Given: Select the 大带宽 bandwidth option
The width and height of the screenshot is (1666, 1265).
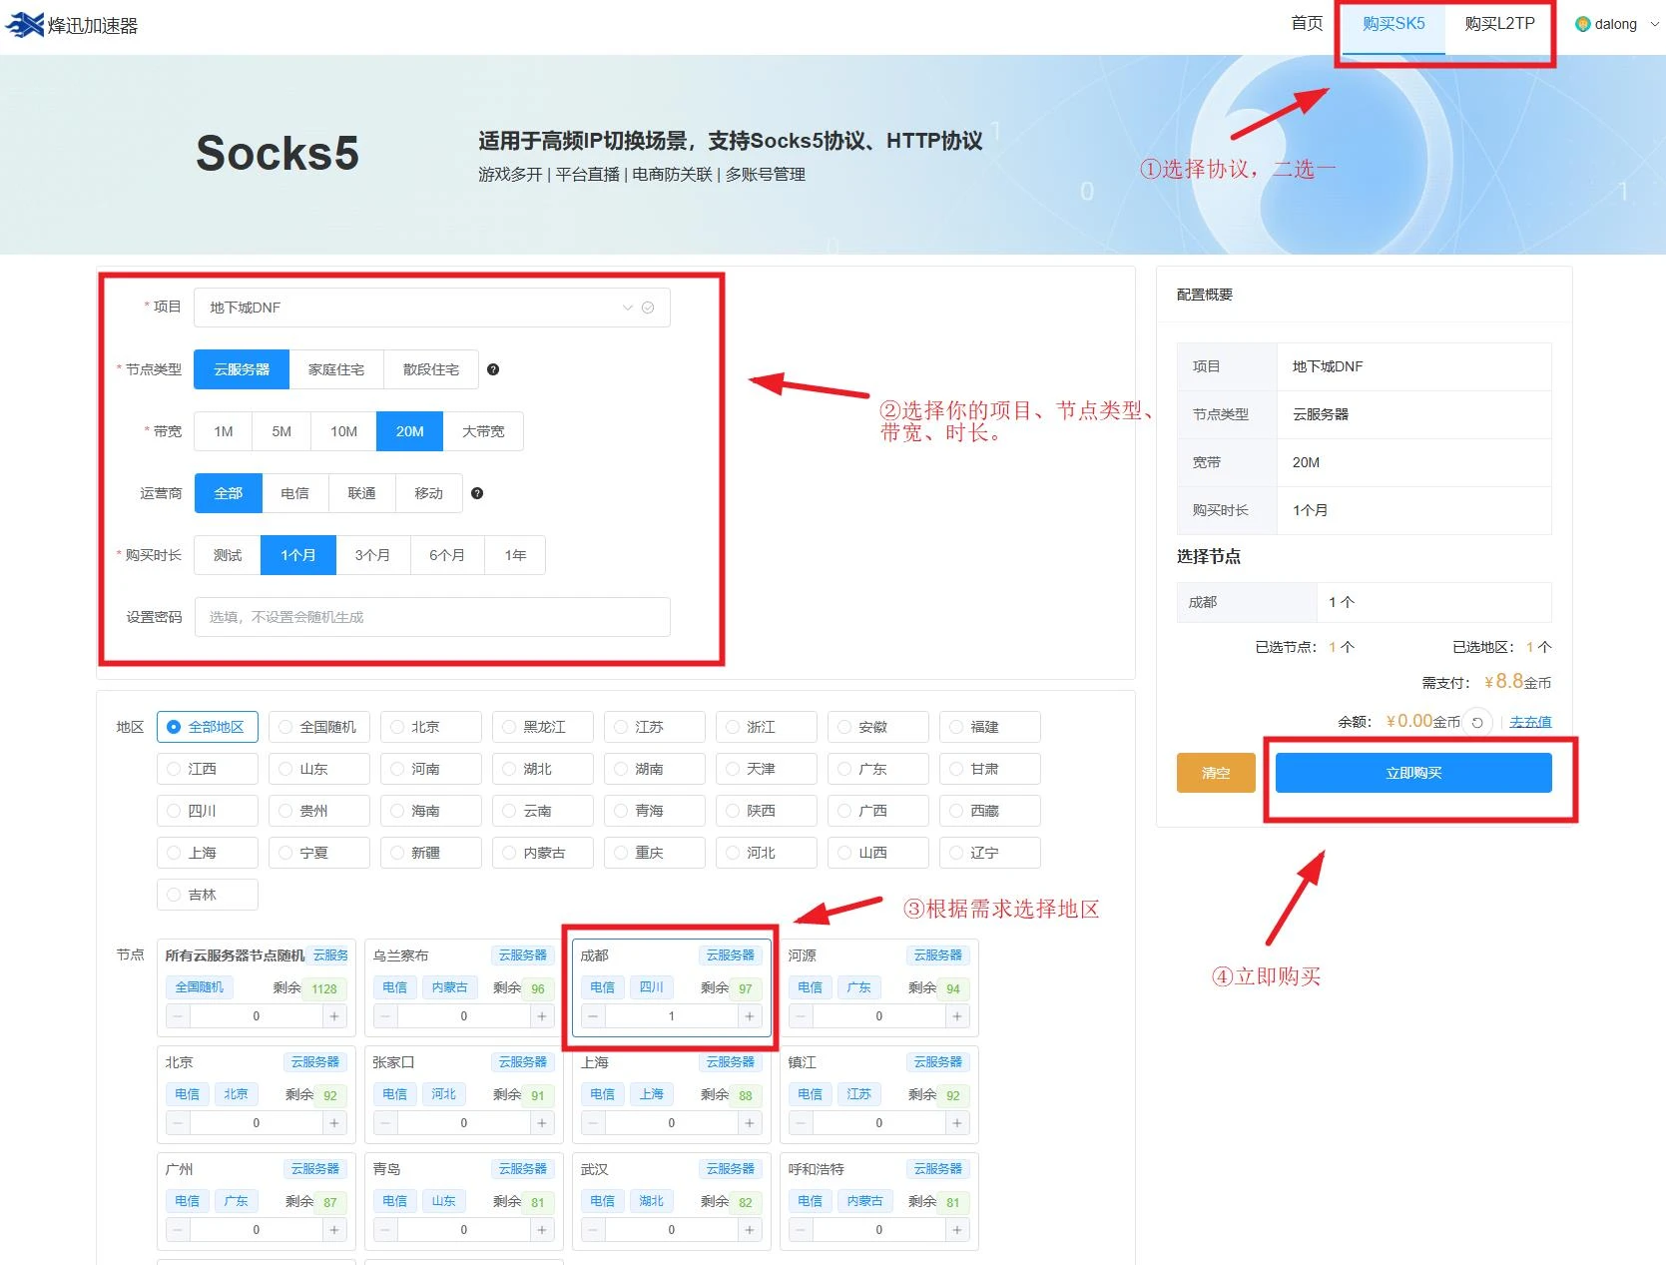Looking at the screenshot, I should [483, 431].
